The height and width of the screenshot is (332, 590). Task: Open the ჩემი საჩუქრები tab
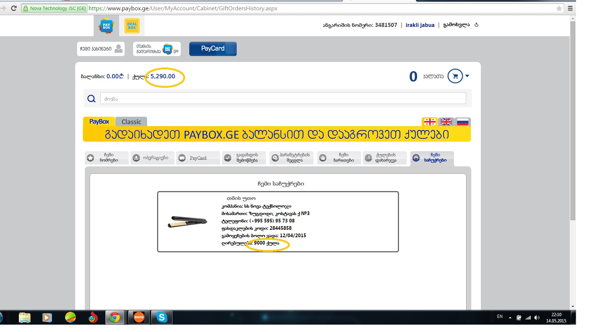pyautogui.click(x=432, y=158)
